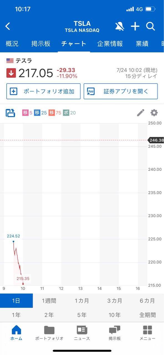Screen dimensions: 164x355
Task: Open ニュース icon in bottom bar
Action: coord(82,333)
